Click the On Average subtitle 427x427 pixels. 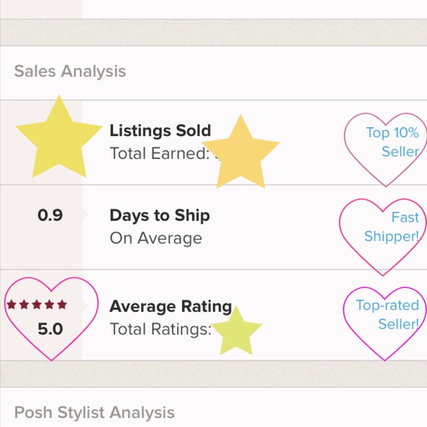(155, 238)
